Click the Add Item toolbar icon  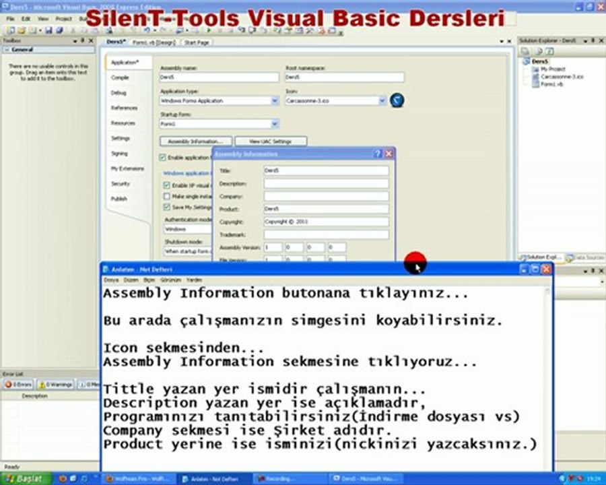pyautogui.click(x=33, y=30)
